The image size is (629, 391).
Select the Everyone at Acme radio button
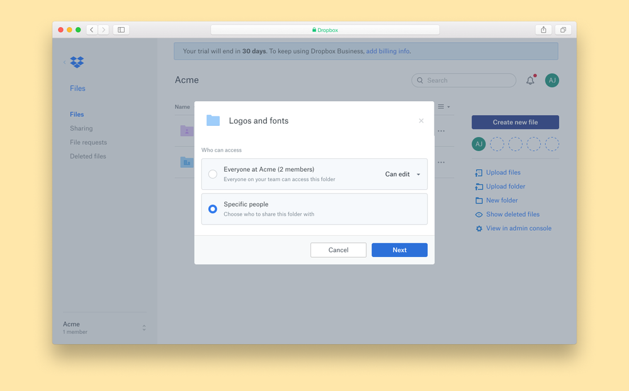[x=212, y=174]
